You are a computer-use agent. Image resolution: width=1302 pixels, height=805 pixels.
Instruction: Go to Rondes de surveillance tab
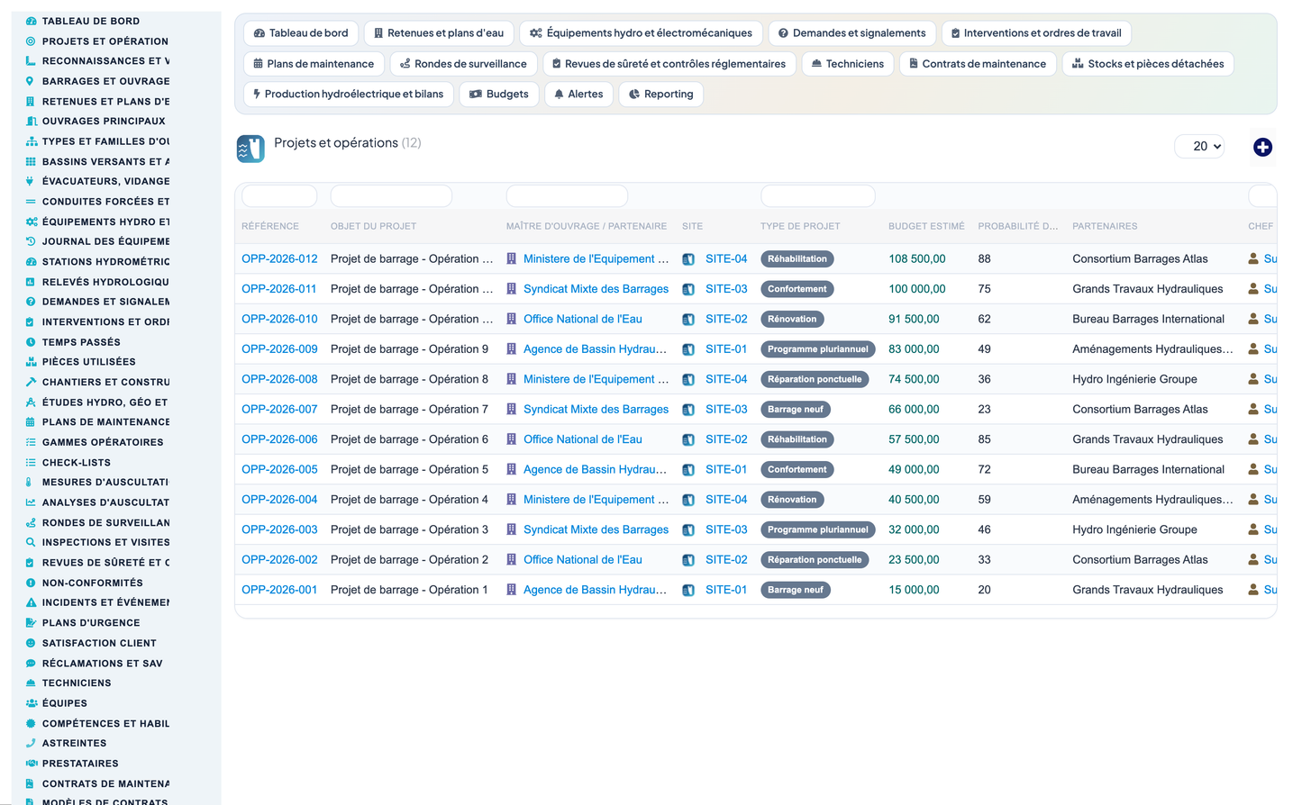click(x=463, y=64)
